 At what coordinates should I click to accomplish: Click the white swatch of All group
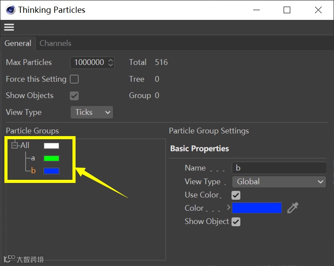tap(51, 146)
